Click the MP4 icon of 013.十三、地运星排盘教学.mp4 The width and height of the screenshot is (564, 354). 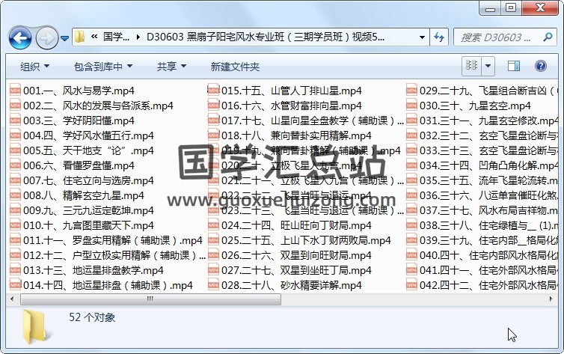(x=15, y=270)
